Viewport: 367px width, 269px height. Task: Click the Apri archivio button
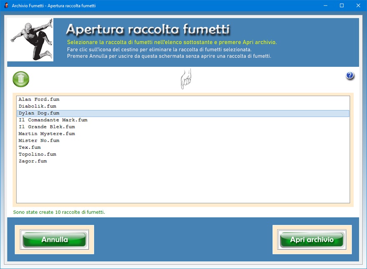coord(312,239)
